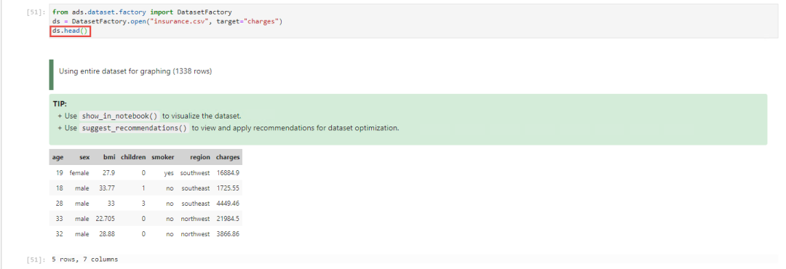Select the "smoker" column header
Screen dimensions: 786x269
[x=163, y=157]
